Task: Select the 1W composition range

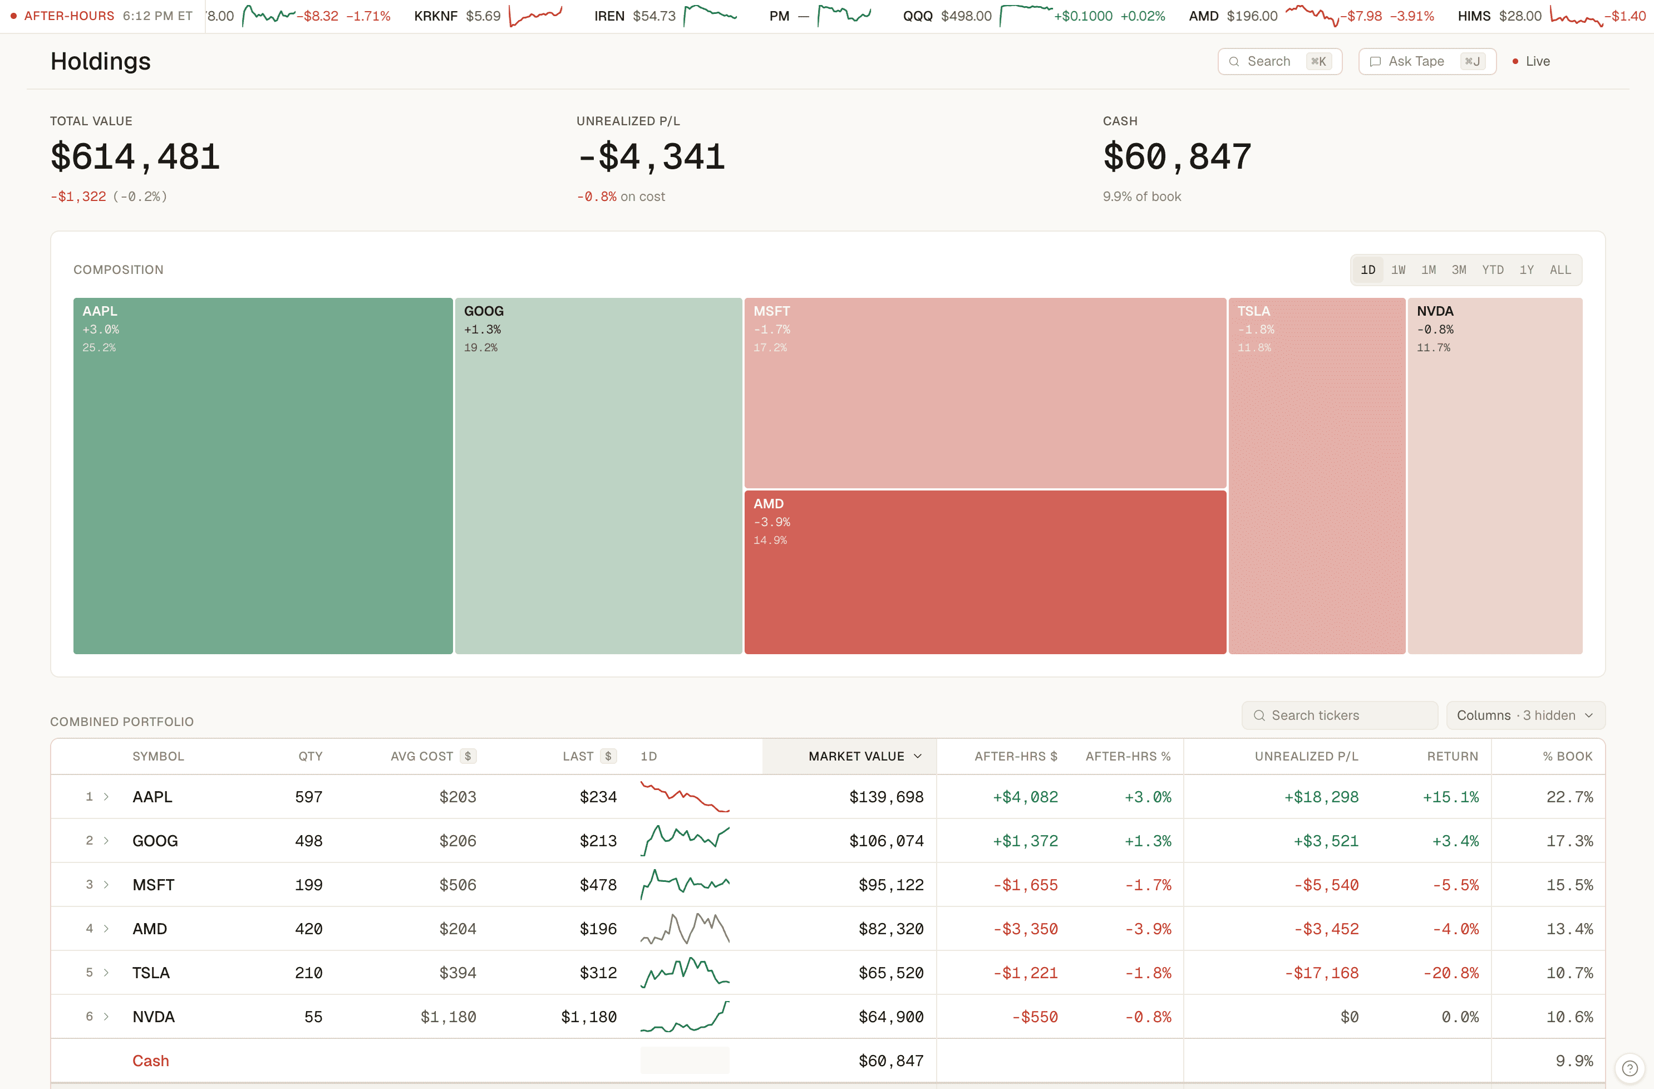Action: tap(1398, 270)
